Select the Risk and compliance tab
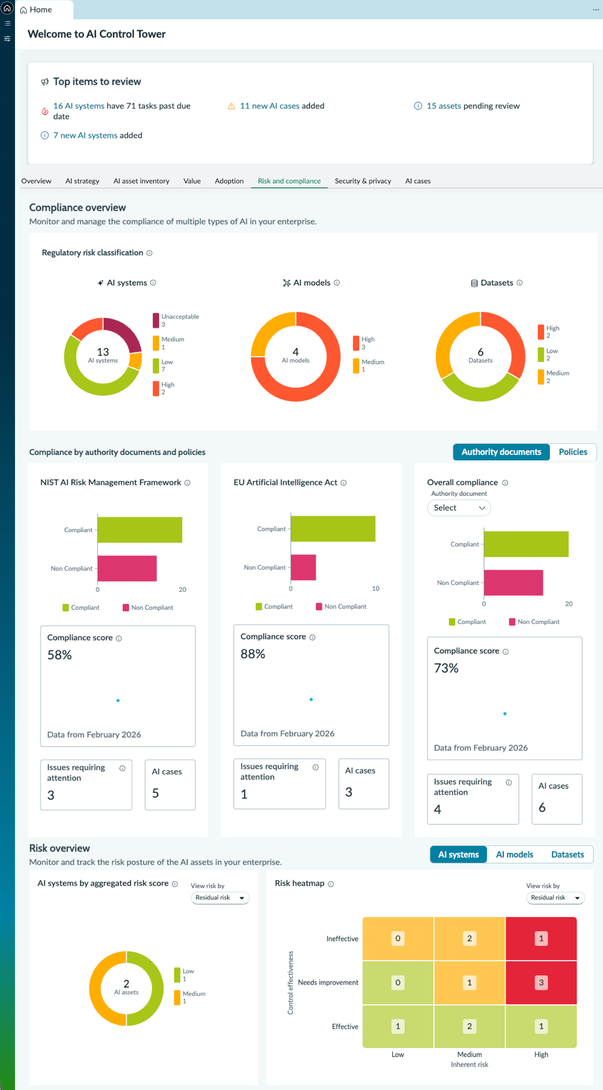Screen dimensions: 603x1090 pyautogui.click(x=290, y=181)
